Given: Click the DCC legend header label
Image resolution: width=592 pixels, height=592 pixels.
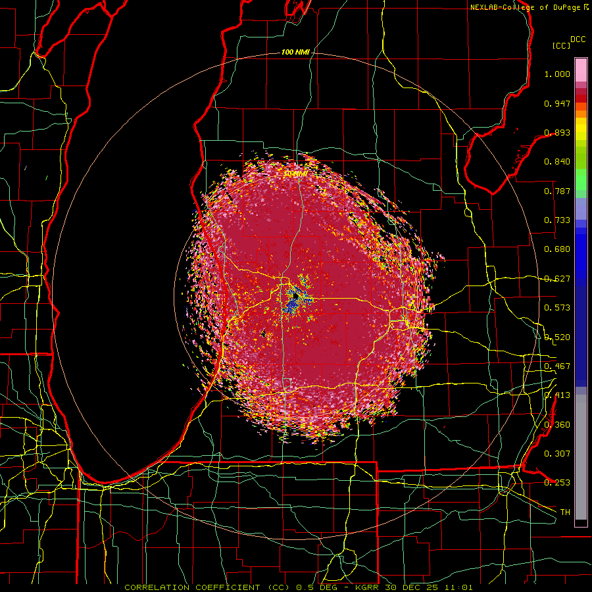Looking at the screenshot, I should click(x=578, y=39).
